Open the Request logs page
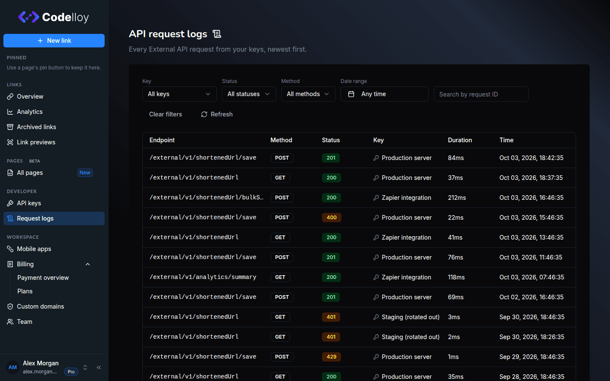Viewport: 610px width, 381px height. tap(54, 218)
